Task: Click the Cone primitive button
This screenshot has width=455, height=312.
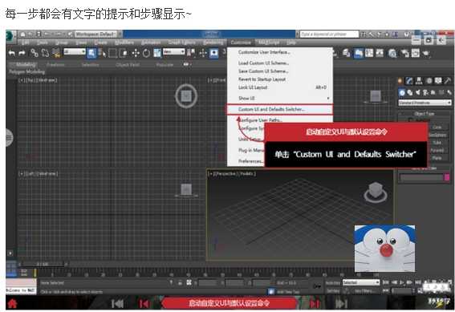Action: 437,128
